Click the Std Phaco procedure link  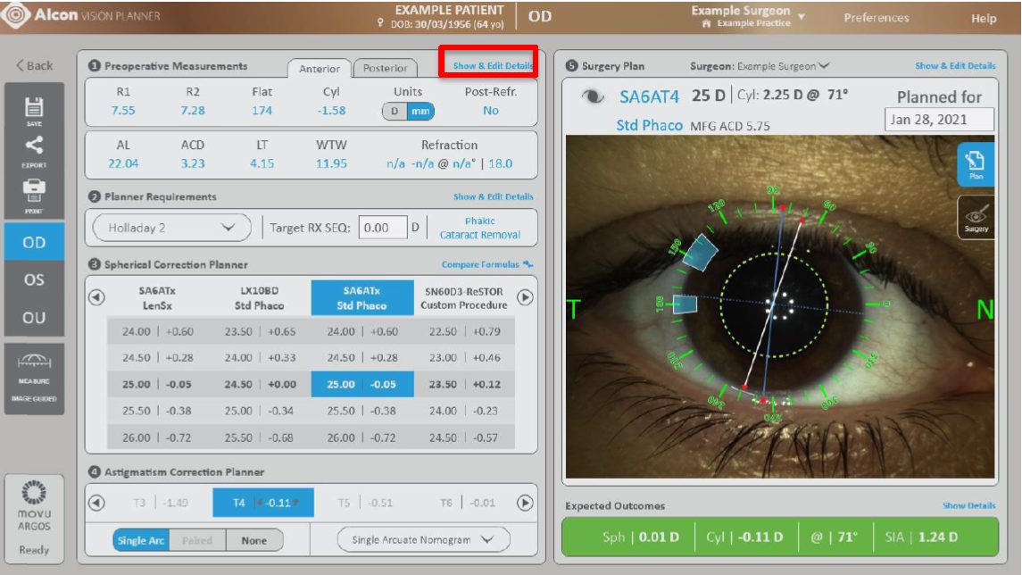(649, 125)
